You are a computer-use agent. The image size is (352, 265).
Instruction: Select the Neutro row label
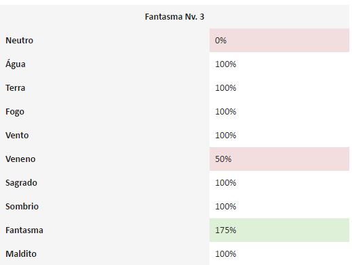pos(20,41)
